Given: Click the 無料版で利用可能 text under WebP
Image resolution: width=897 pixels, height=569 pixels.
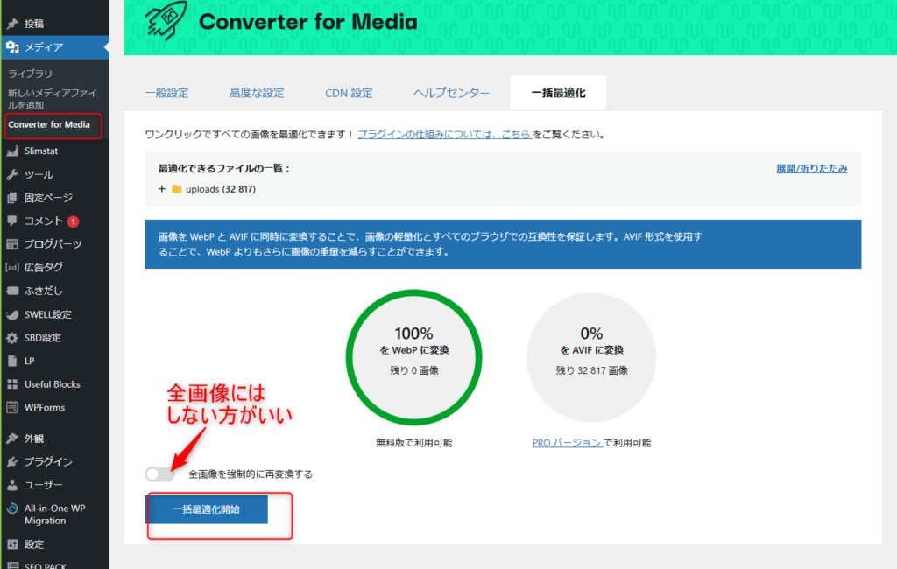Looking at the screenshot, I should coord(413,443).
